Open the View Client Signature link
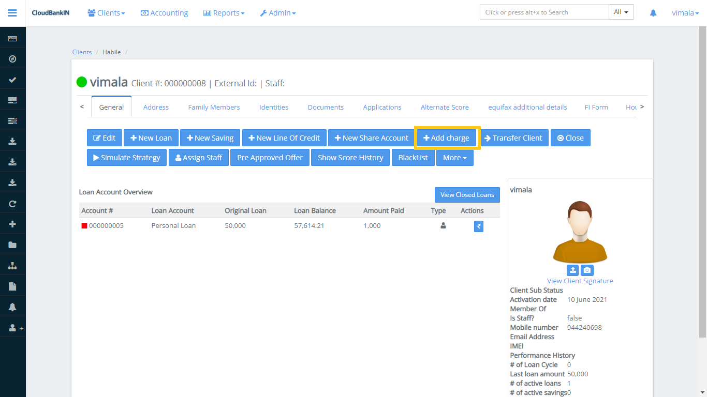 pyautogui.click(x=580, y=281)
